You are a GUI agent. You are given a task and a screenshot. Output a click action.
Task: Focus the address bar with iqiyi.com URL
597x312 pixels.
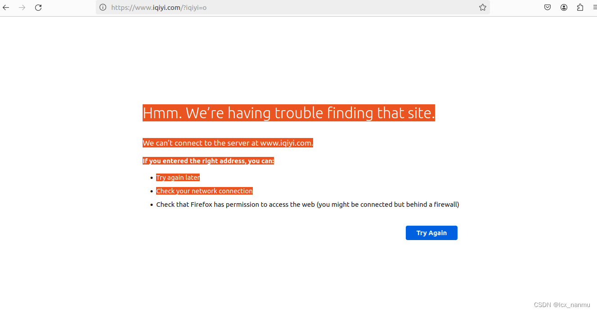(x=292, y=8)
